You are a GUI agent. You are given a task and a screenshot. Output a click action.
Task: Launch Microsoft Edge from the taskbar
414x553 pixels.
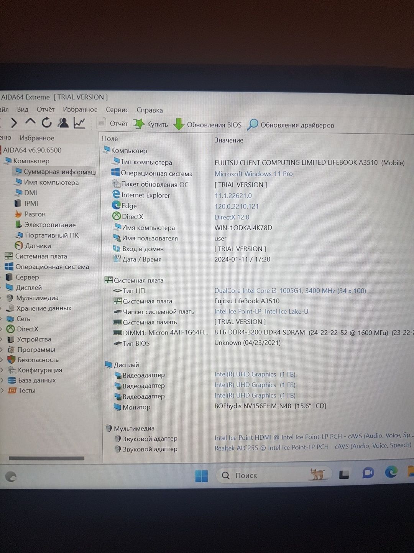pos(391,472)
